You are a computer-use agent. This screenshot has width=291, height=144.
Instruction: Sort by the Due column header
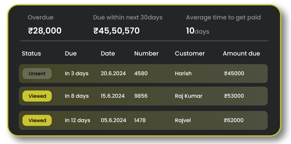tap(71, 54)
